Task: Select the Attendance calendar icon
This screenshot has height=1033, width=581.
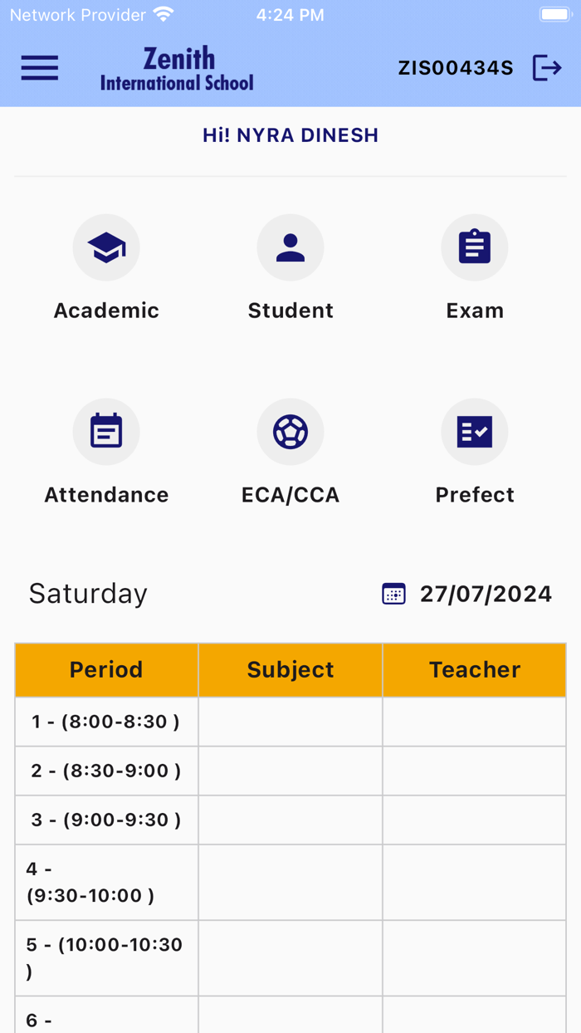Action: click(106, 431)
